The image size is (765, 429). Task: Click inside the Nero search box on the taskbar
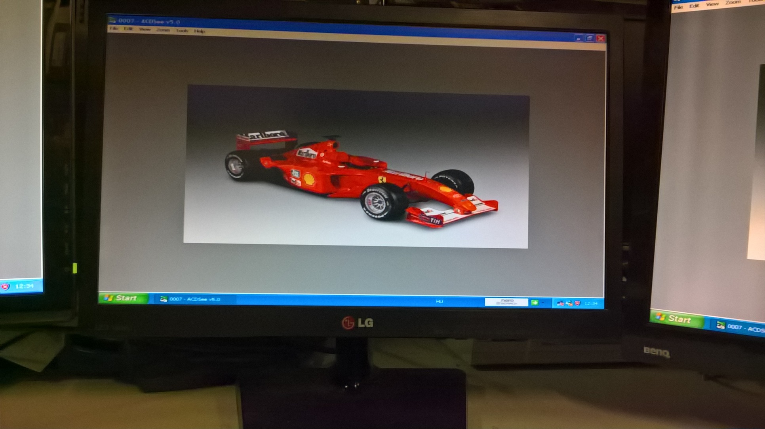(x=506, y=302)
